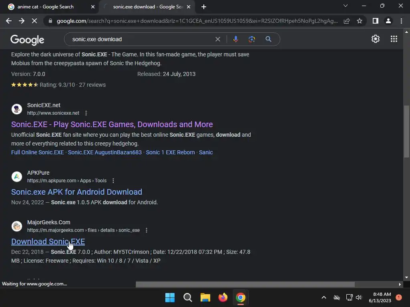Screen dimensions: 410x307
Task: Click the m.majorgeeks.com breadcrumb URL
Action: click(83, 230)
